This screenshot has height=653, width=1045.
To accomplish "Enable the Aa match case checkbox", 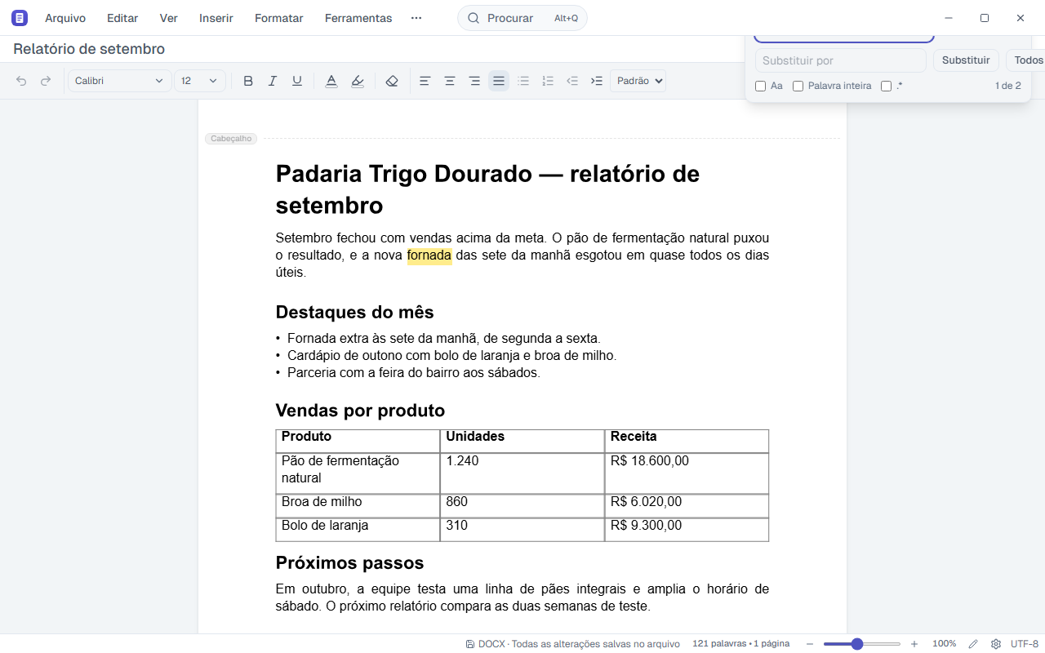I will point(760,86).
